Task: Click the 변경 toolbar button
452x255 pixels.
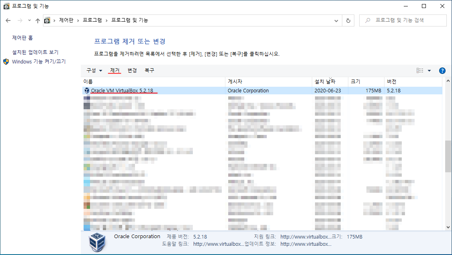Action: tap(132, 70)
